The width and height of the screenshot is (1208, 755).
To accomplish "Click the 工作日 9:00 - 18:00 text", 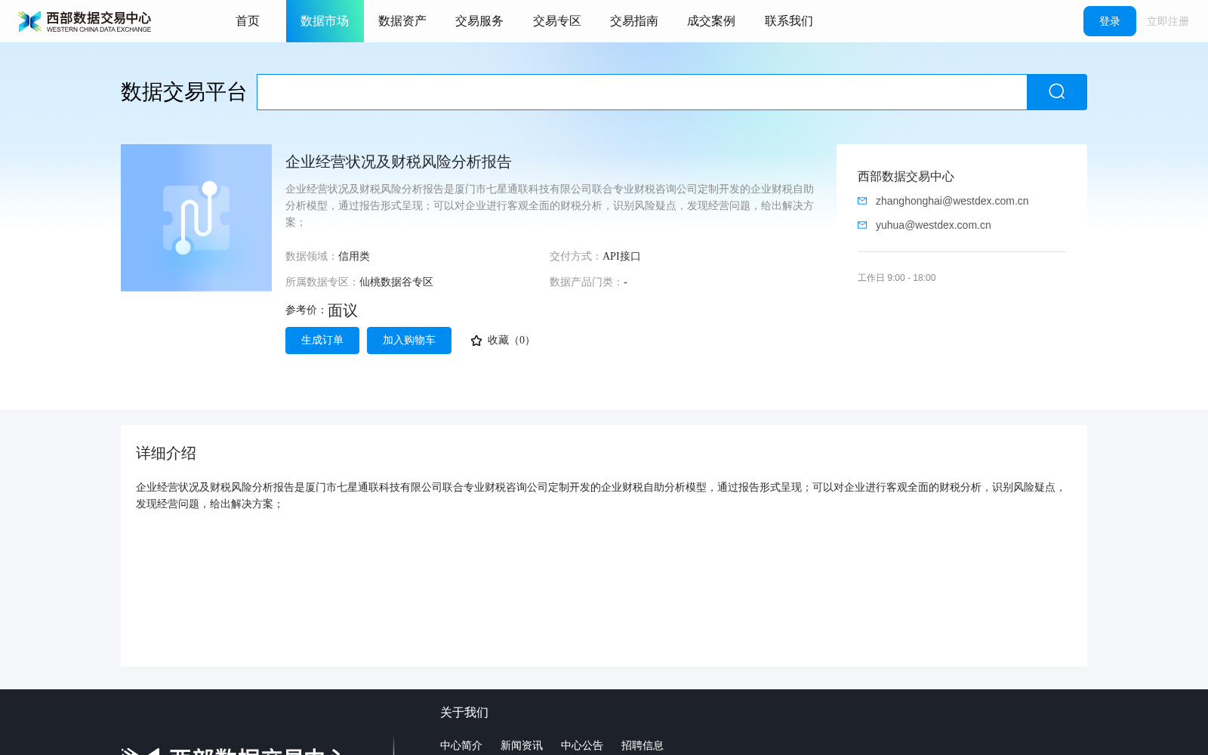I will pyautogui.click(x=897, y=278).
